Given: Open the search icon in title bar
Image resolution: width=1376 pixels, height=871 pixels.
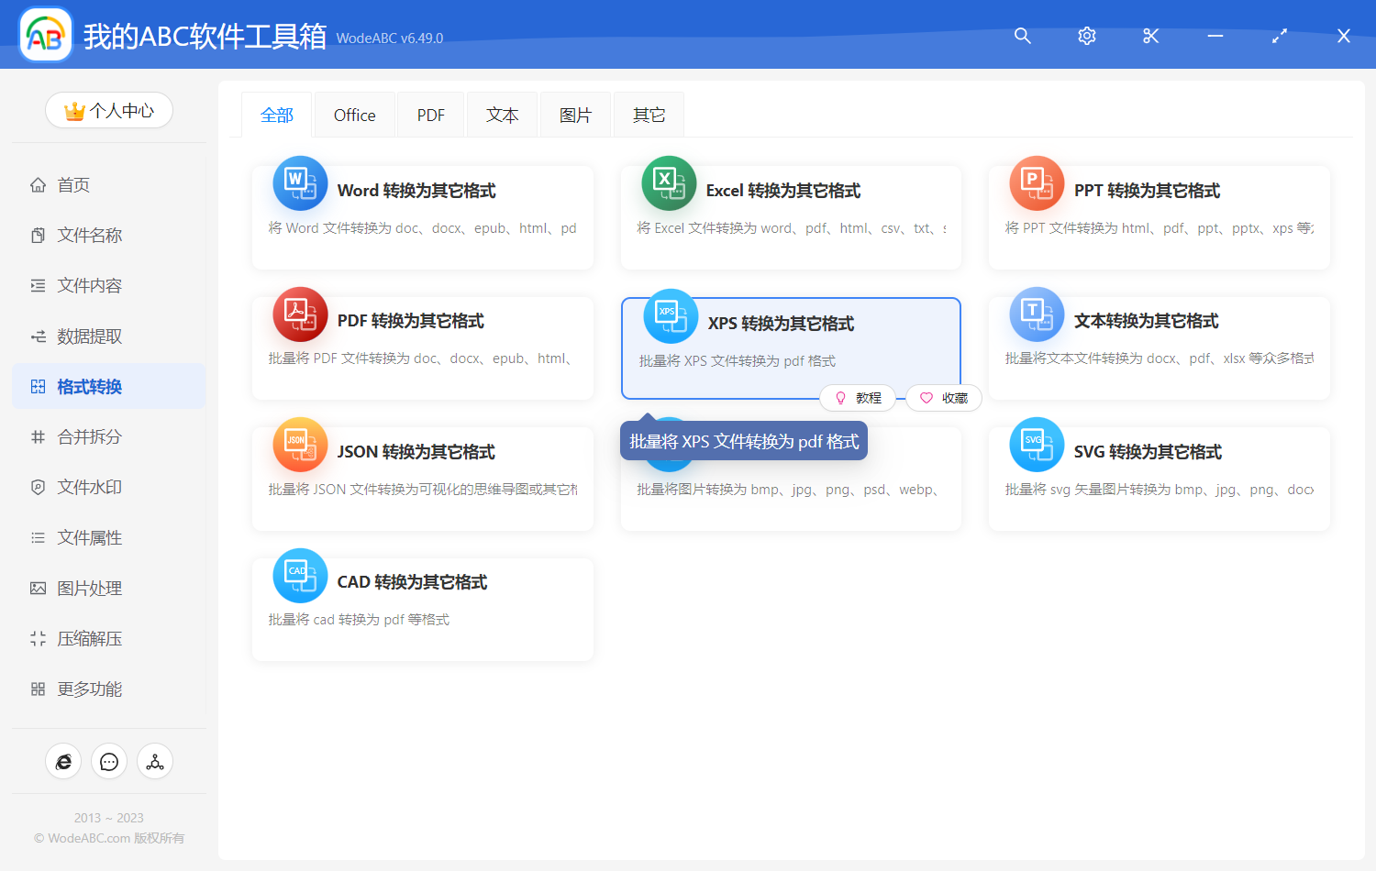Looking at the screenshot, I should coord(1022,36).
